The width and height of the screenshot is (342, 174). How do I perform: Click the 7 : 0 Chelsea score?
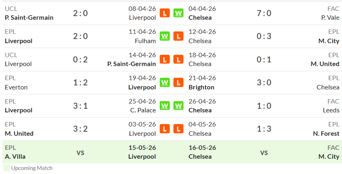pos(264,13)
